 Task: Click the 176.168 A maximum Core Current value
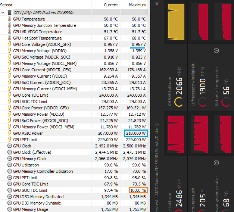[x=136, y=70]
